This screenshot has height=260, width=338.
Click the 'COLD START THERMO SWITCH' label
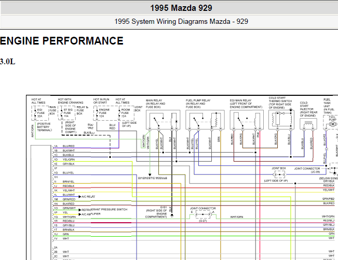click(280, 99)
